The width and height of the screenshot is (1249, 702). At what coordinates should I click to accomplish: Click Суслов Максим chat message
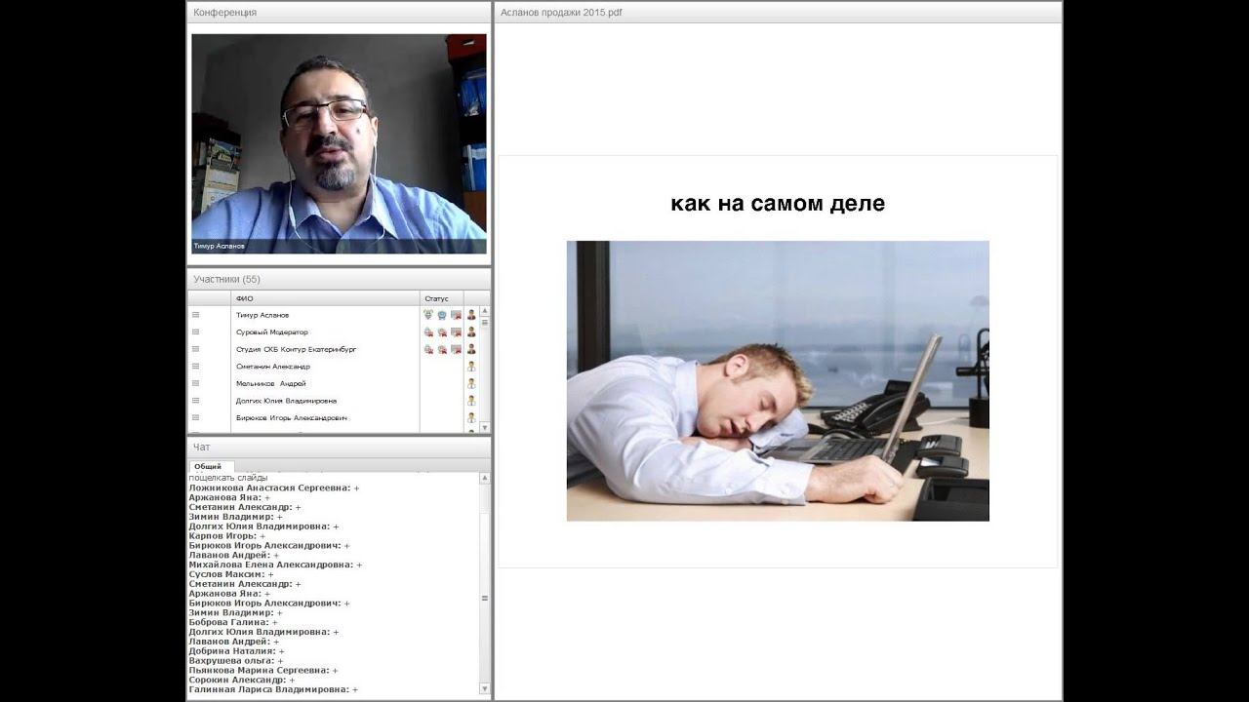[x=231, y=574]
